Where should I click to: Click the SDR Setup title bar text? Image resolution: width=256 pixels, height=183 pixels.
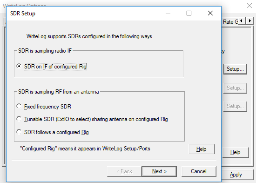(x=23, y=14)
